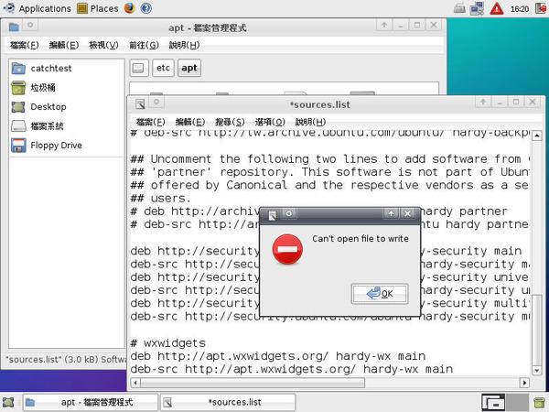Click the workspace switcher first workspace

493,403
